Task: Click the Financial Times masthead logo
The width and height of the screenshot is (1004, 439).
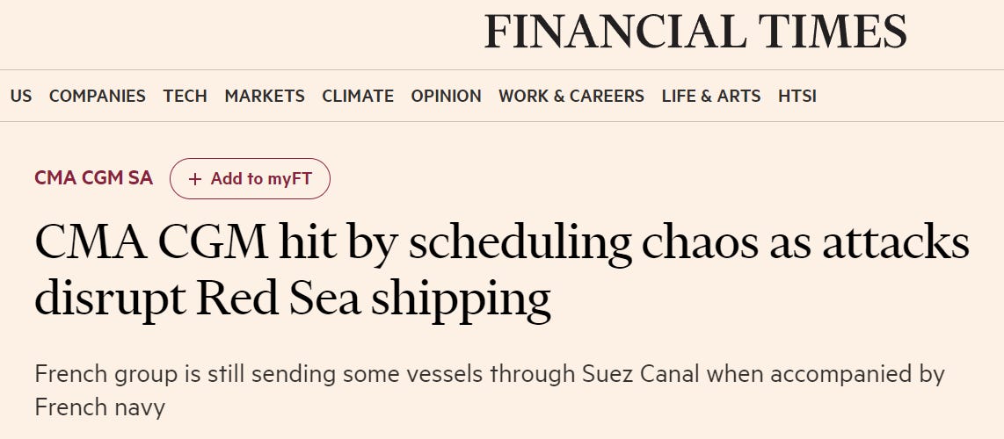Action: [x=695, y=32]
